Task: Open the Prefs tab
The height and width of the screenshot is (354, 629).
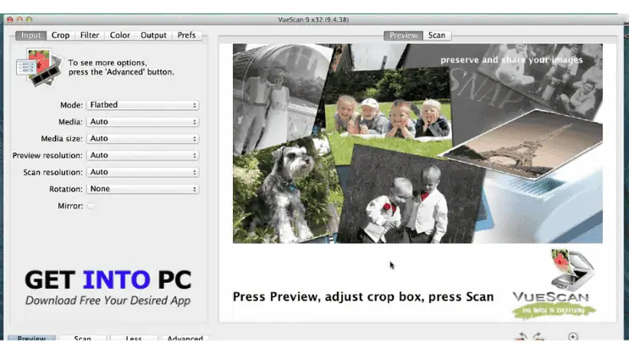Action: point(186,36)
